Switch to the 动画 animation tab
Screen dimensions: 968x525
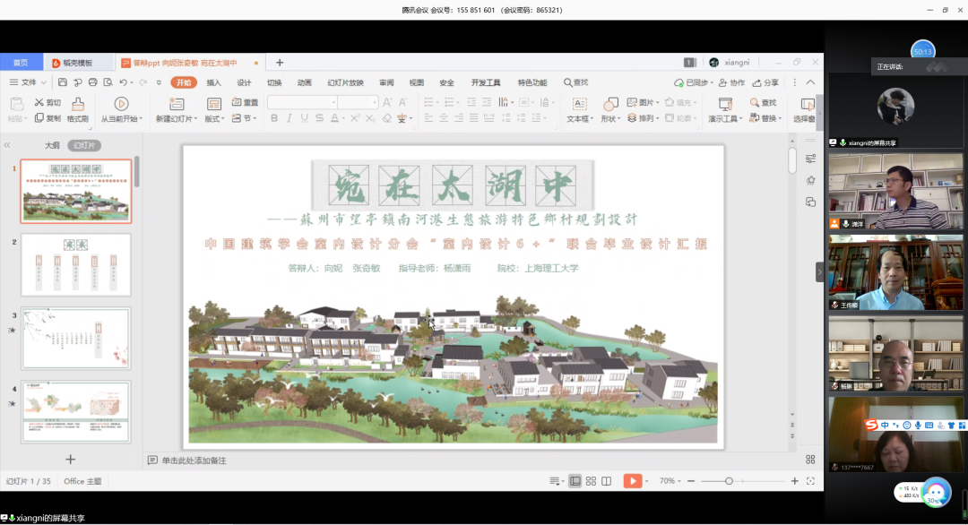point(305,82)
